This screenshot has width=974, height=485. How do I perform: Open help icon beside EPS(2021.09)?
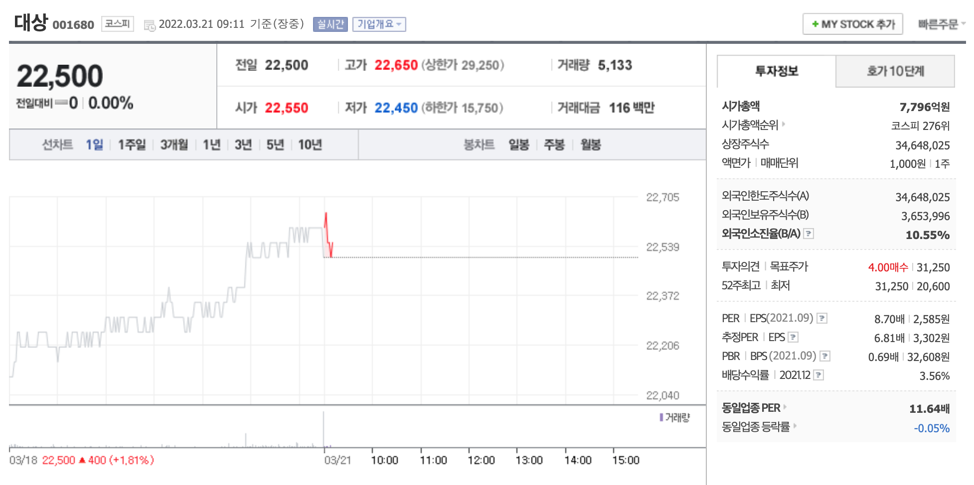[822, 318]
